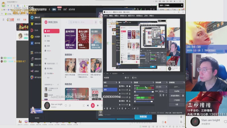Toggle shuffle mode in NetEase player
Screen dimensions: 227x128
pyautogui.click(x=83, y=106)
